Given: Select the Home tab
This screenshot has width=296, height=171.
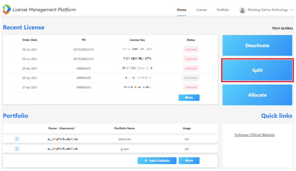Looking at the screenshot, I should [181, 10].
